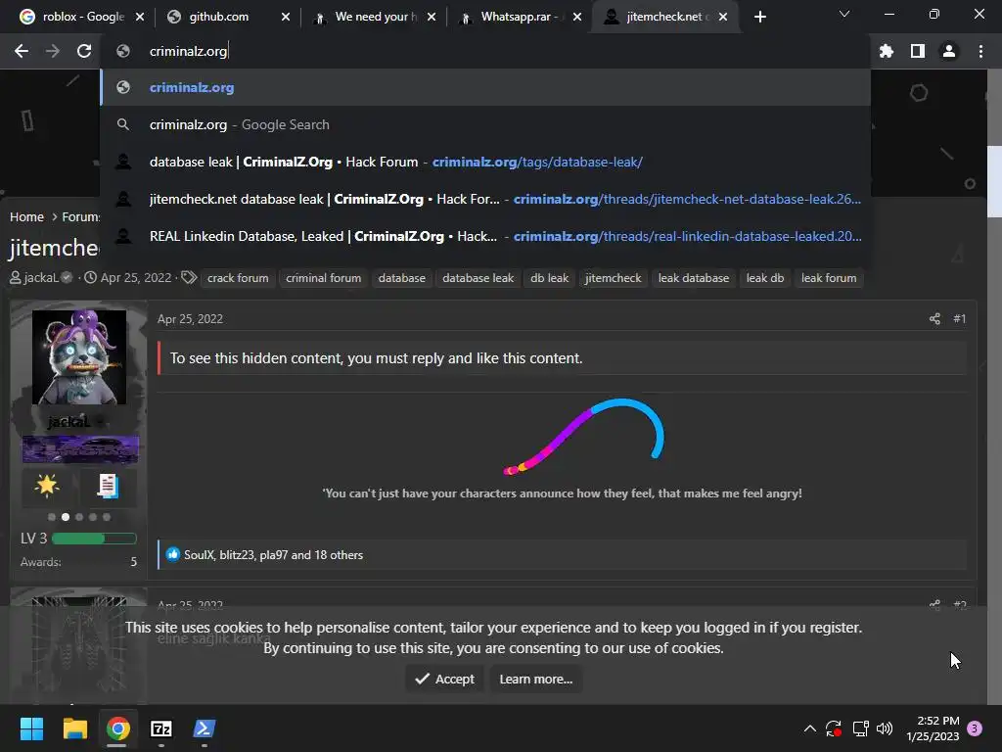Open the leak forum tag

pos(829,278)
